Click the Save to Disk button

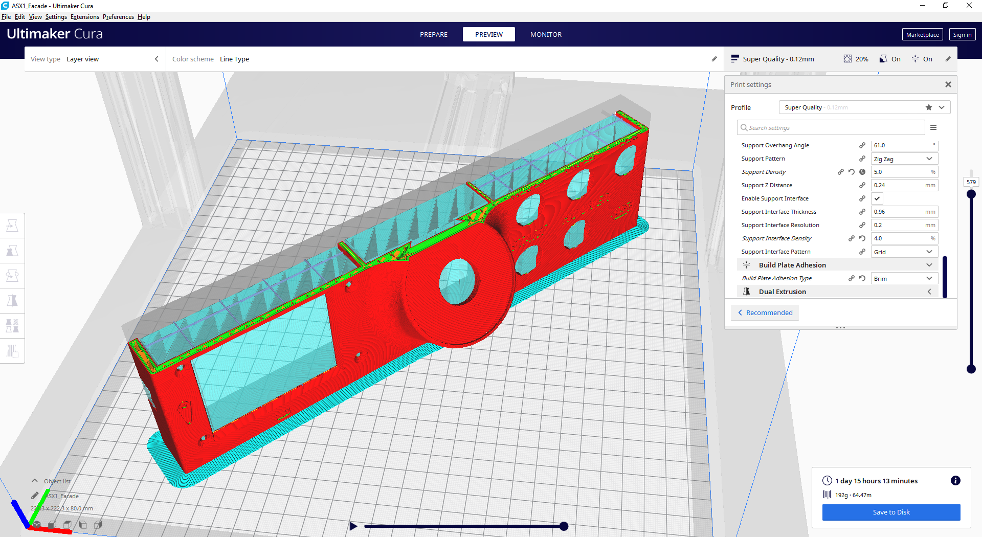tap(891, 512)
